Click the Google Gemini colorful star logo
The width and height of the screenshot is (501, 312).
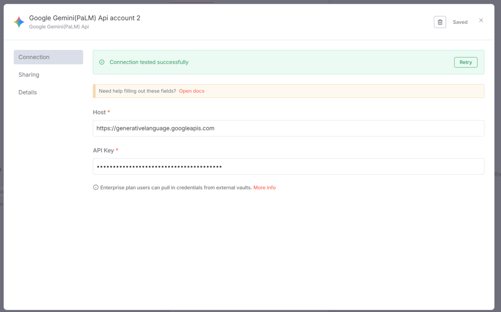click(19, 22)
